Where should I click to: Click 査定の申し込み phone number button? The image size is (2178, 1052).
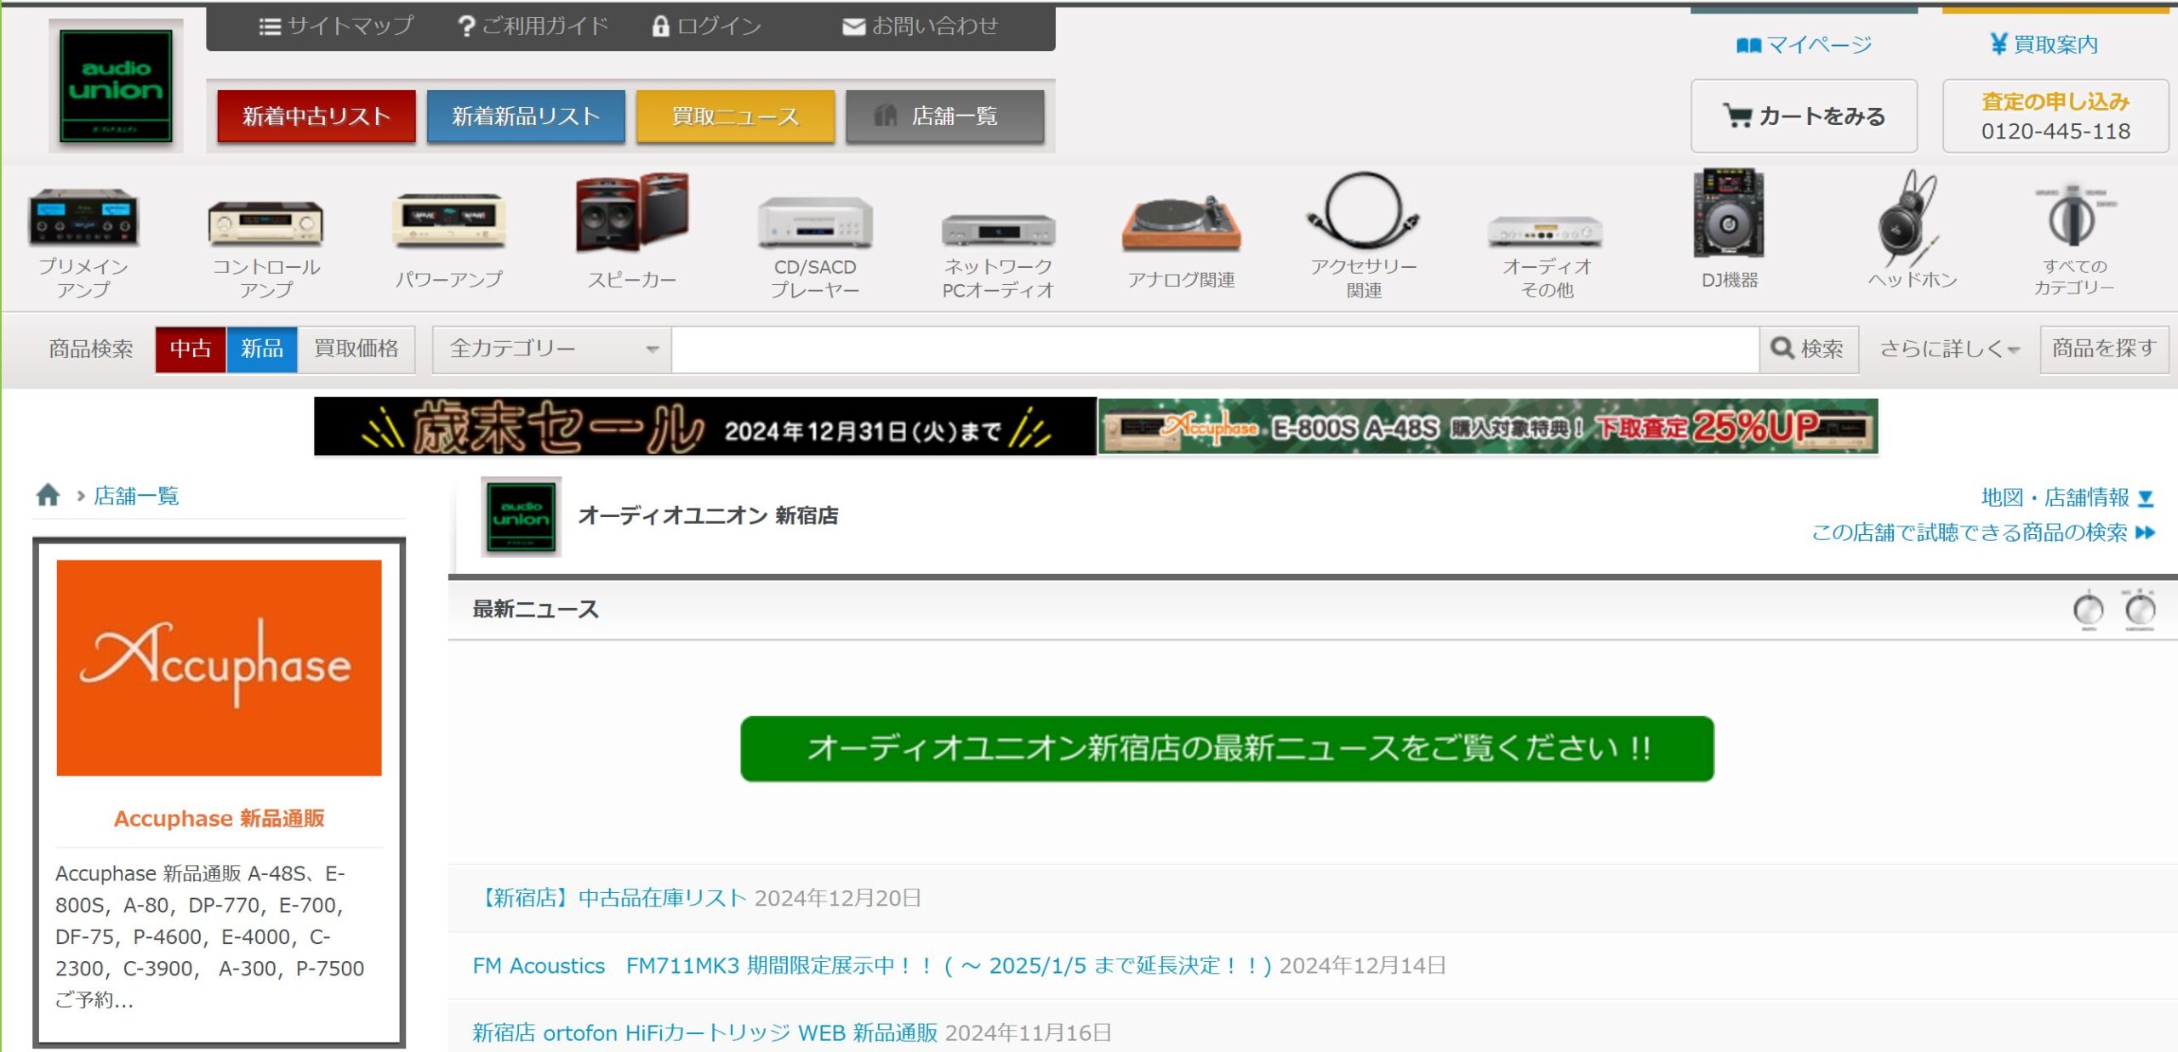point(2055,116)
